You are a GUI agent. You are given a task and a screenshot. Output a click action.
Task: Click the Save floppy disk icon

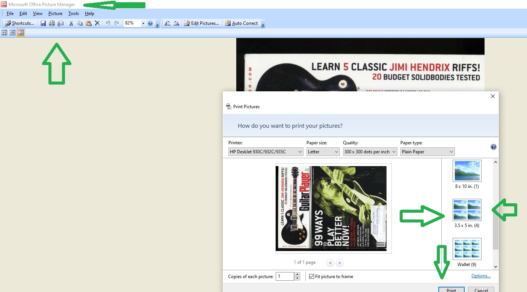coord(43,23)
